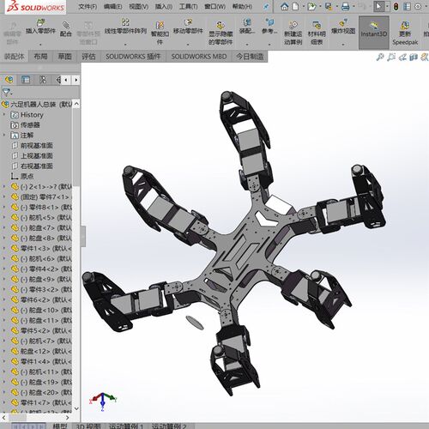Click the Print icon
429x429 pixels.
(x=346, y=6)
